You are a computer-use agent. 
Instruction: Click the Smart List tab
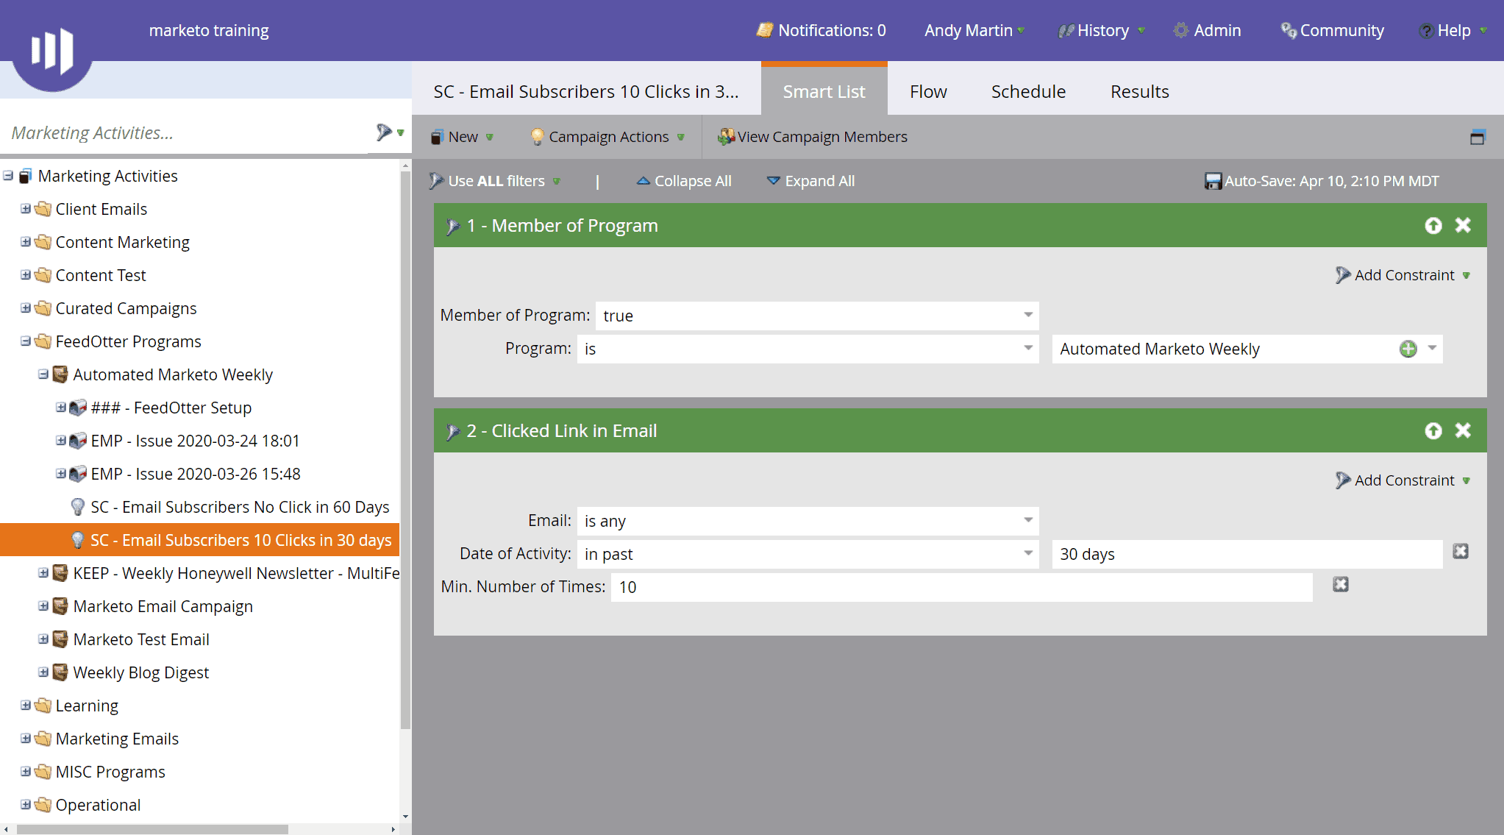click(x=824, y=91)
